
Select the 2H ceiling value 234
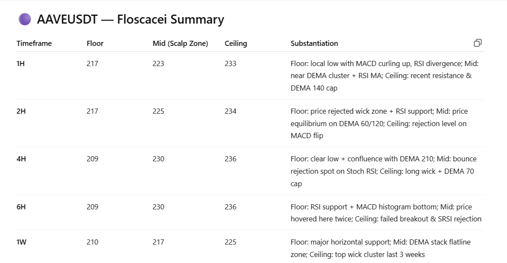coord(230,111)
